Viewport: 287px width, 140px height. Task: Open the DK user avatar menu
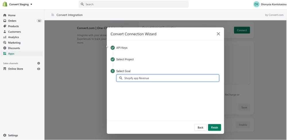pyautogui.click(x=256, y=4)
